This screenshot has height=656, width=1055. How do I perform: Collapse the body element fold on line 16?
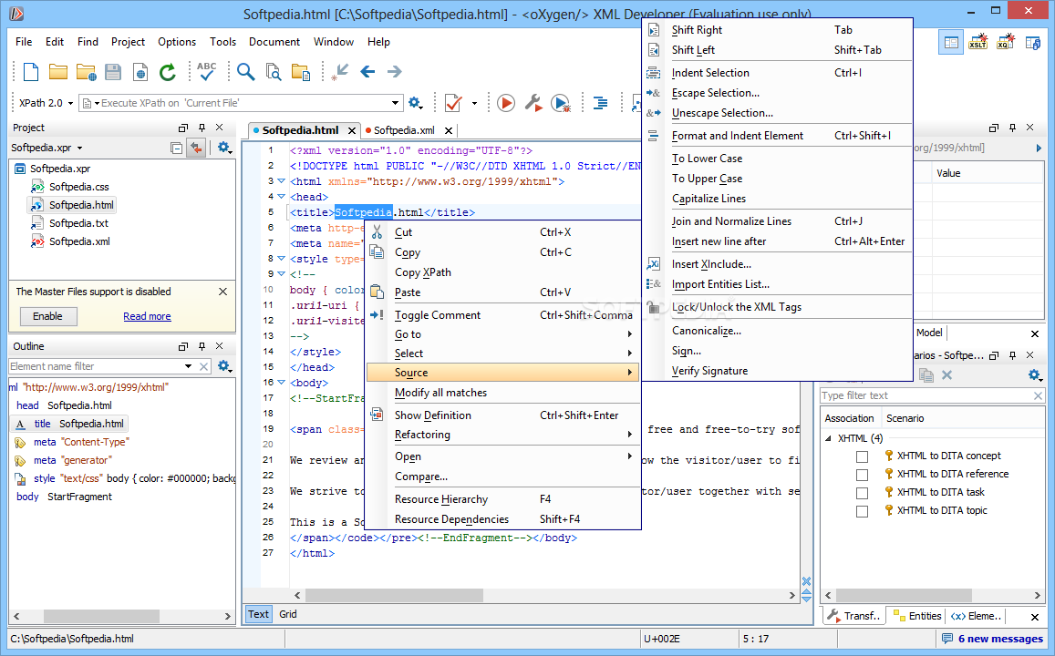(281, 382)
